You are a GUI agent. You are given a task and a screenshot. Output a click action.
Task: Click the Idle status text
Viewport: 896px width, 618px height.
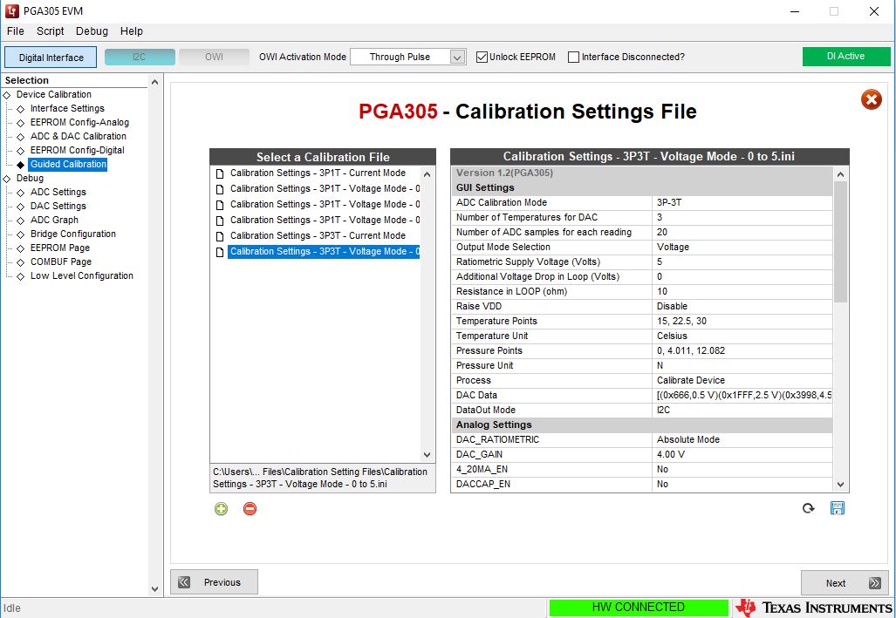12,609
